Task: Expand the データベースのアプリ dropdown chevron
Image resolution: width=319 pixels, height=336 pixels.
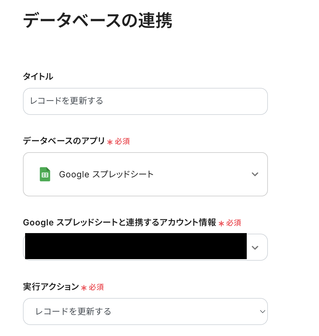Action: coord(255,174)
